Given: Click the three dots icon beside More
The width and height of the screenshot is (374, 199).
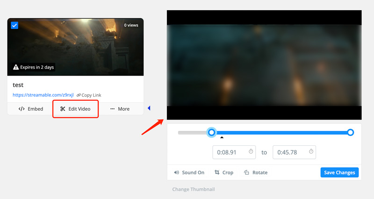Looking at the screenshot, I should point(112,109).
